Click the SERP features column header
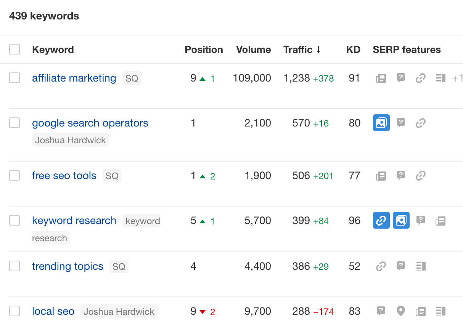Screen dimensions: 463x330 (x=407, y=50)
